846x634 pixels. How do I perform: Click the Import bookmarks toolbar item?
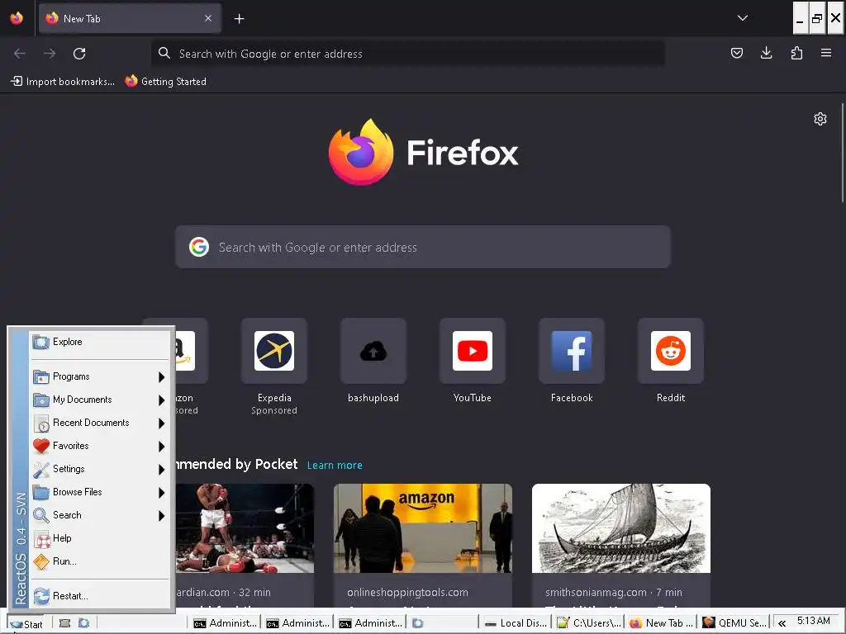click(63, 82)
